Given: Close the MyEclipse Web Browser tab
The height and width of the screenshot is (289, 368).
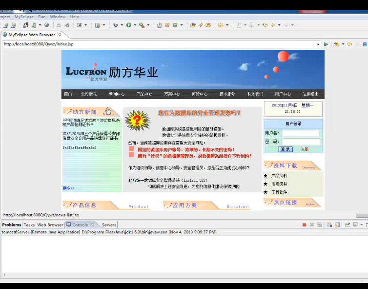Looking at the screenshot, I should (x=60, y=35).
